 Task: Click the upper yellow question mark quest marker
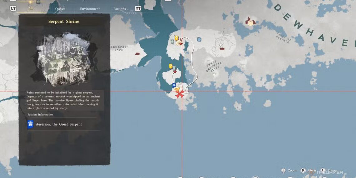click(x=176, y=38)
